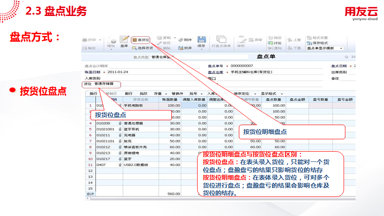Screen dimensions: 384x216
Task: Open the 排序定位 dropdown arrow
Action: tap(255, 94)
